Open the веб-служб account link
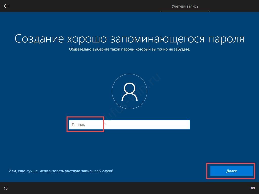Screen dimensions: 259x194 [61, 171]
